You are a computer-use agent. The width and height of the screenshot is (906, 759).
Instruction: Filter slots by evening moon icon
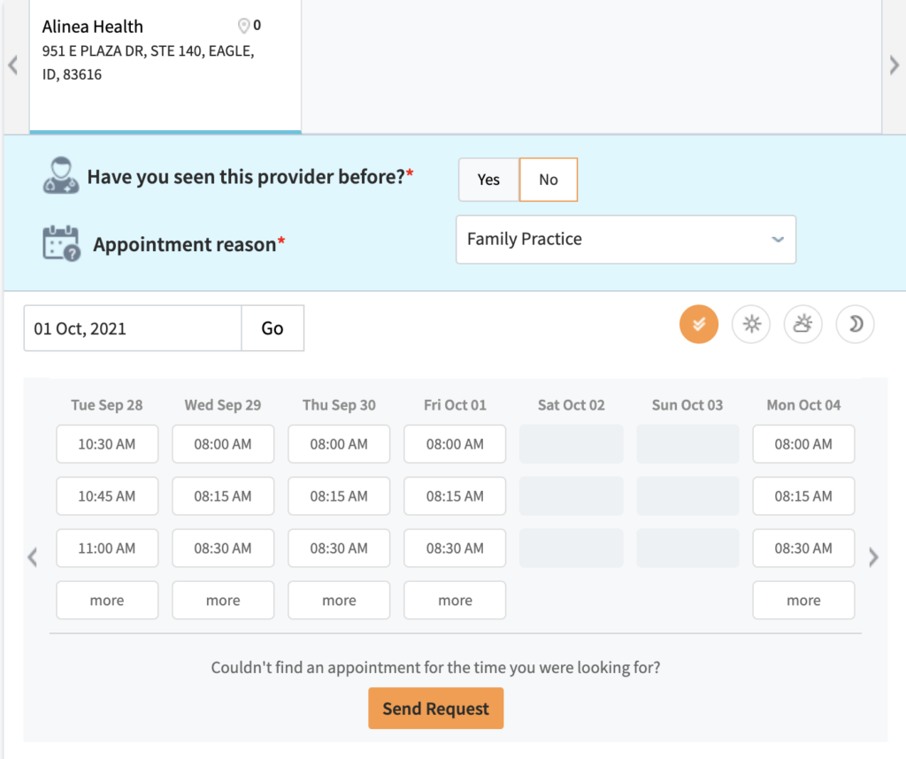pos(855,325)
